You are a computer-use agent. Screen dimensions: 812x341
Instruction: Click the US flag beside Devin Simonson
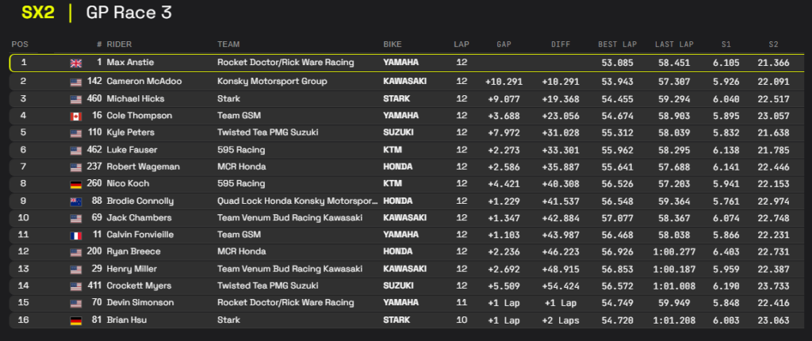[75, 303]
